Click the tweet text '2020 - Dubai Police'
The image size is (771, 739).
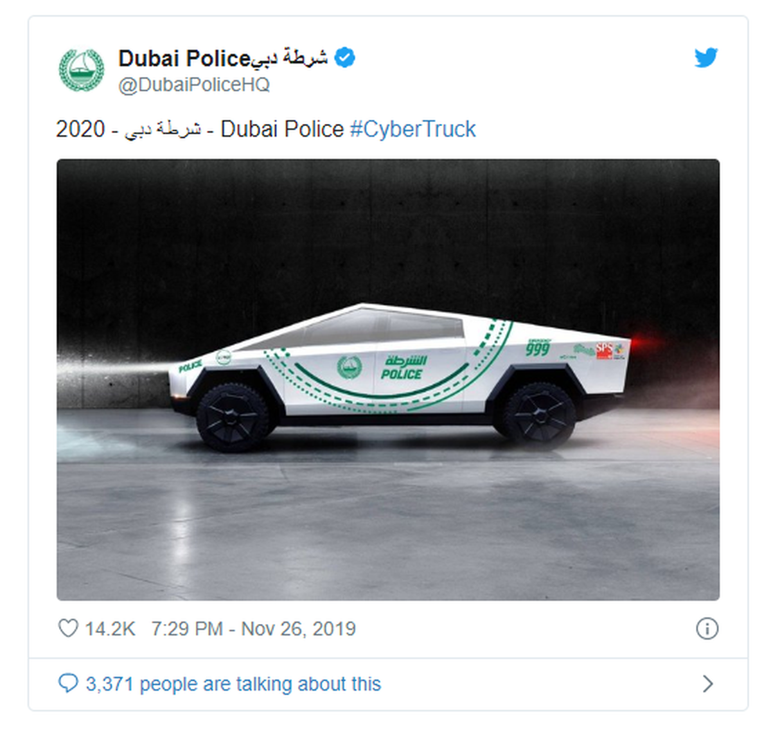coord(200,129)
